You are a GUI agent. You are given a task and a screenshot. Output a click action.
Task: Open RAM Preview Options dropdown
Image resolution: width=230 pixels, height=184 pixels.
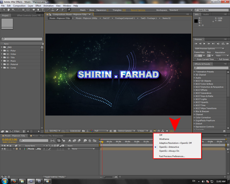point(209,49)
